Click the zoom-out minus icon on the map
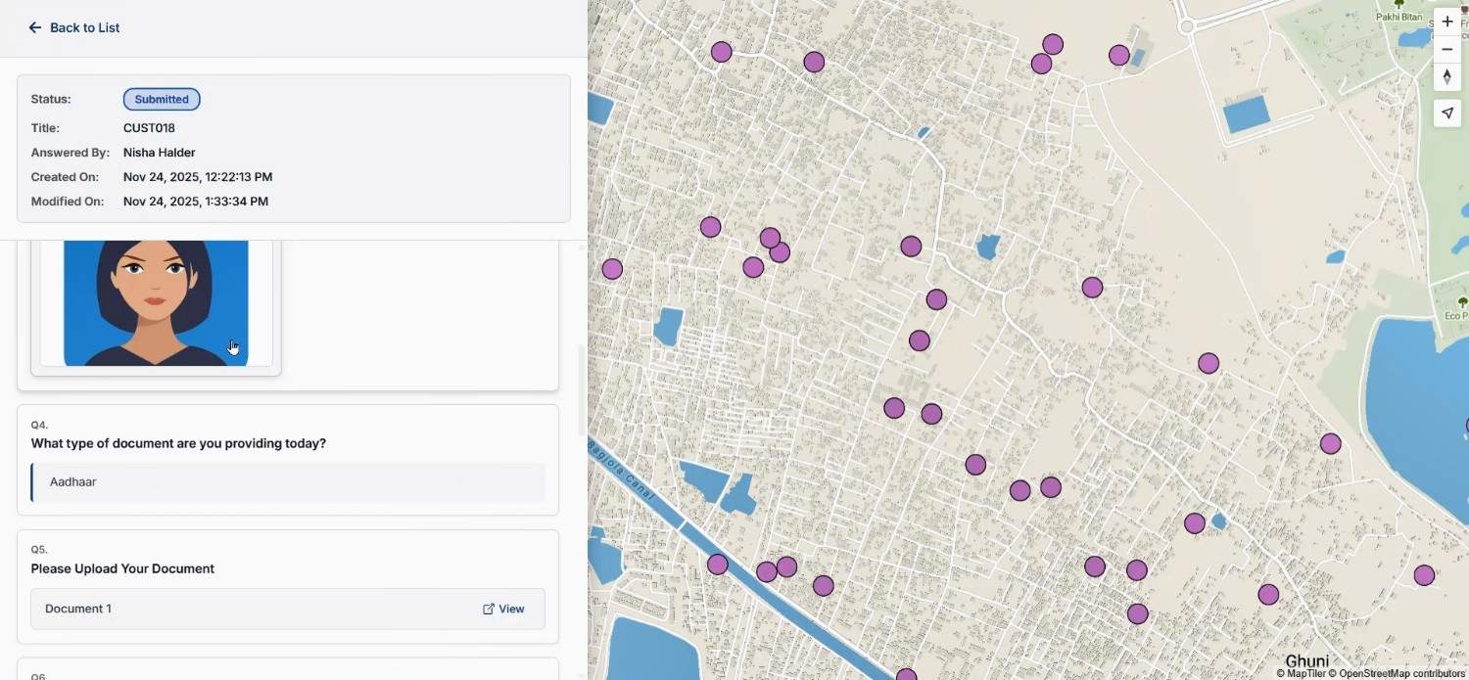 (x=1447, y=49)
